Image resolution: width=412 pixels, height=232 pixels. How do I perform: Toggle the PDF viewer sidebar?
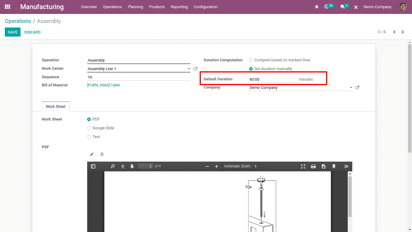93,166
